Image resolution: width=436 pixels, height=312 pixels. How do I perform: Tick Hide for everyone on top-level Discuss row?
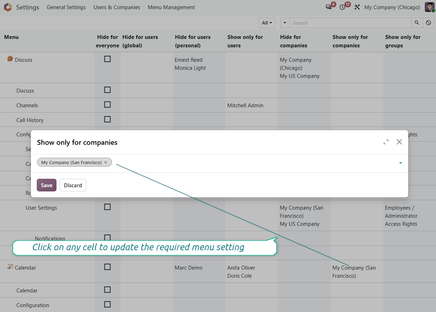[x=107, y=59]
